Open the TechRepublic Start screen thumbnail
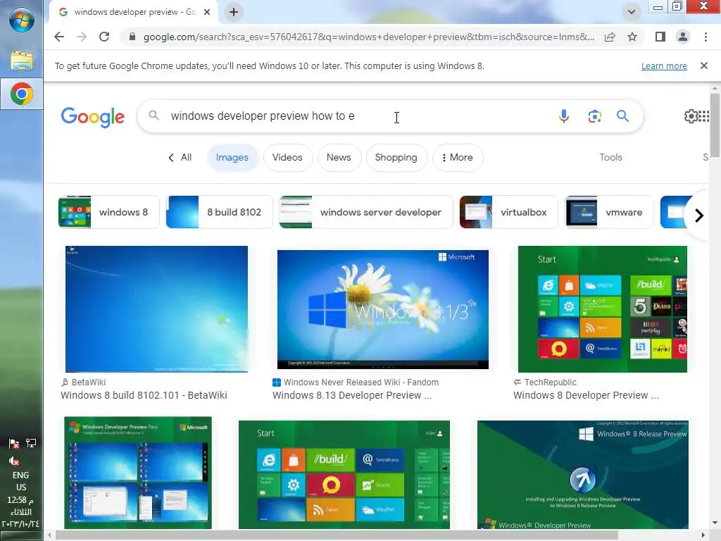 click(603, 309)
